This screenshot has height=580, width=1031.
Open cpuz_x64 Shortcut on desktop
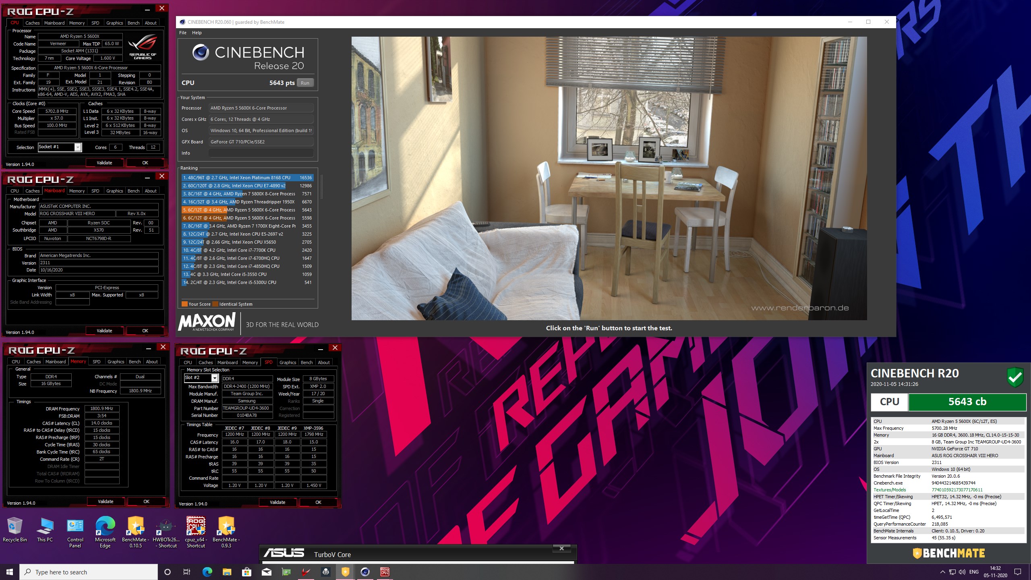(x=196, y=532)
